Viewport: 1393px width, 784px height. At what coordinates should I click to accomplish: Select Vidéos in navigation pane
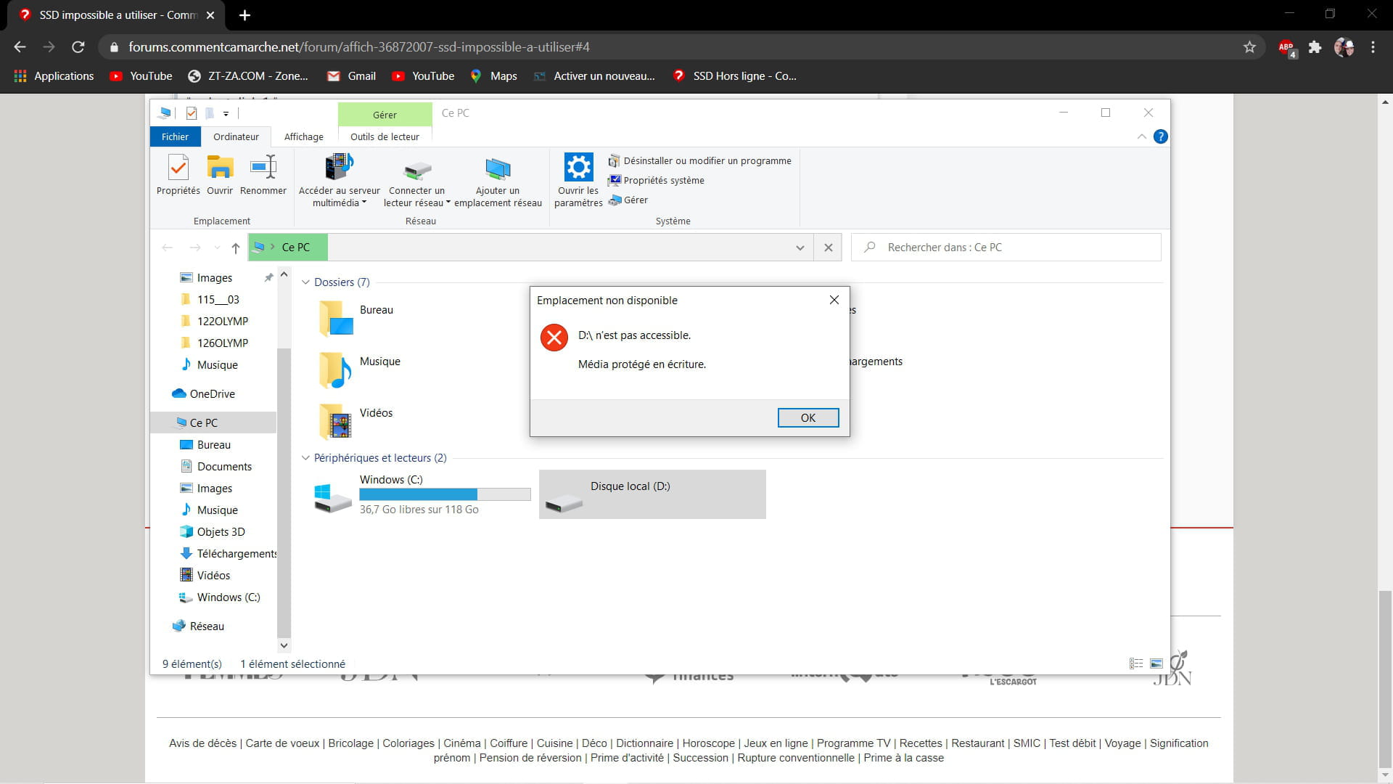coord(213,576)
